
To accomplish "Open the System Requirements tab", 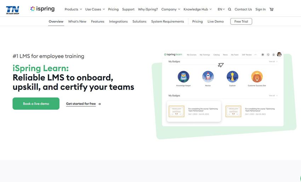I will coord(167,22).
